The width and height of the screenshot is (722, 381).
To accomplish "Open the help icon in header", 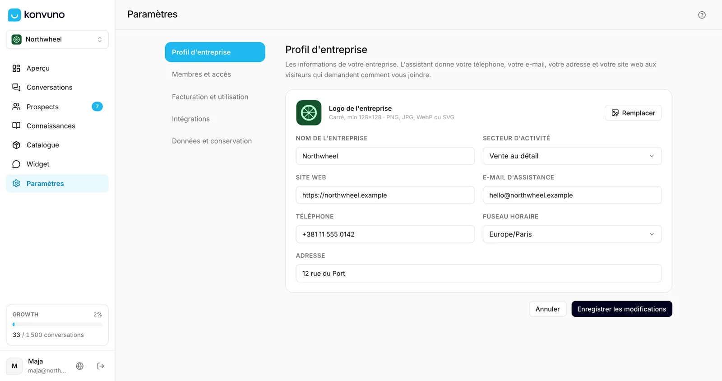I will tap(702, 15).
